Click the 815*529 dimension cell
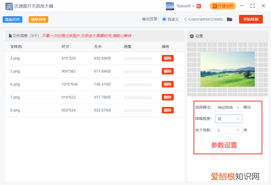The height and width of the screenshot is (185, 271). 69,58
